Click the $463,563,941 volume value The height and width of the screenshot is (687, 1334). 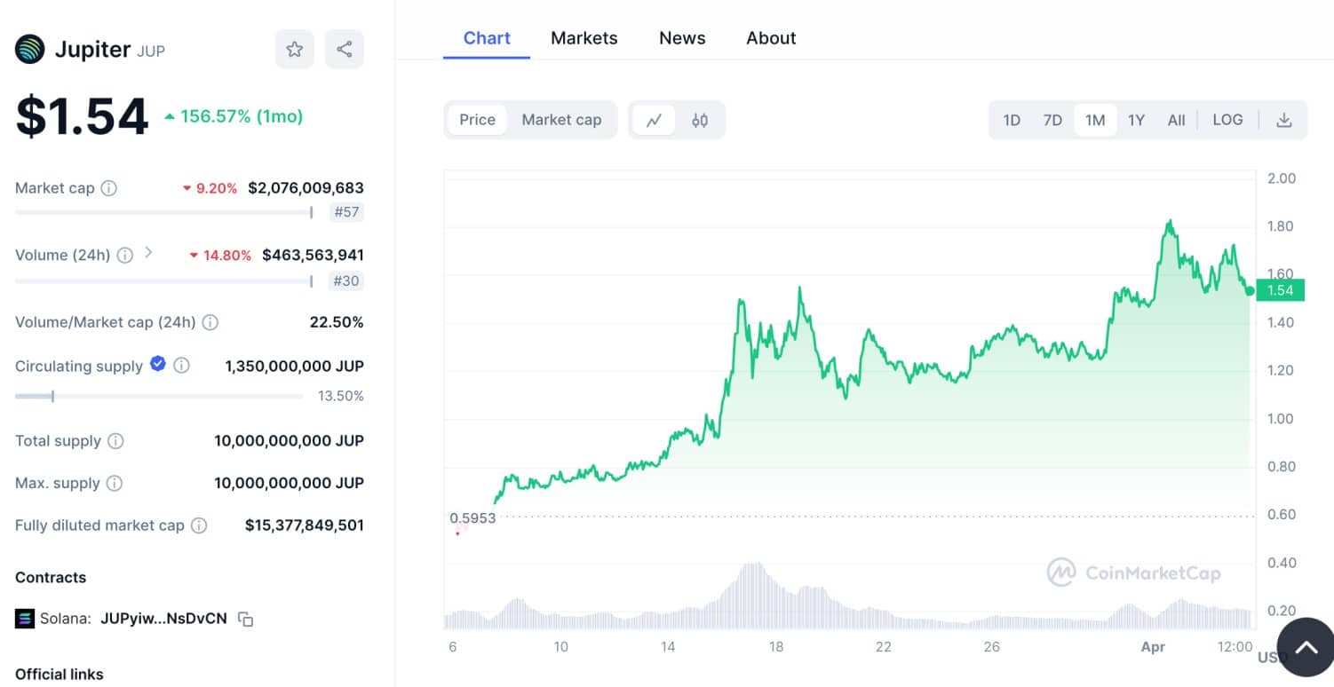[313, 255]
